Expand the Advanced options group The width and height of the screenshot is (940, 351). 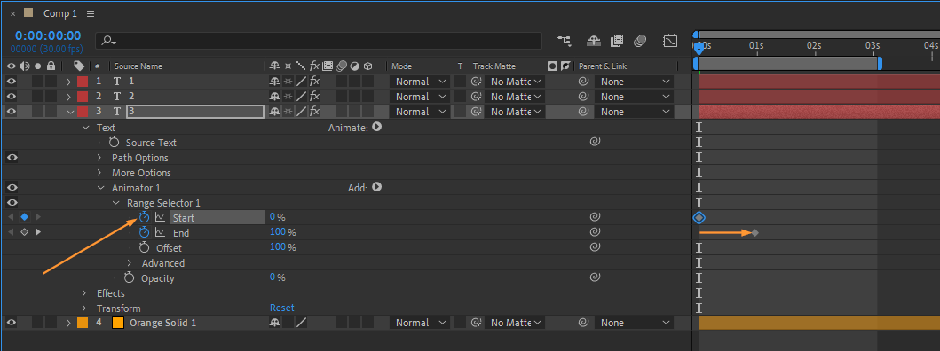click(x=130, y=263)
